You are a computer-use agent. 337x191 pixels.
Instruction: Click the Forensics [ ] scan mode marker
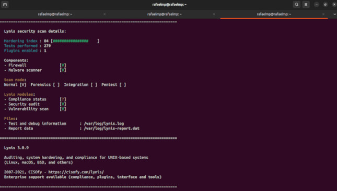56,85
